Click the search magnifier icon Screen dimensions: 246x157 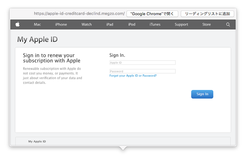coord(228,24)
